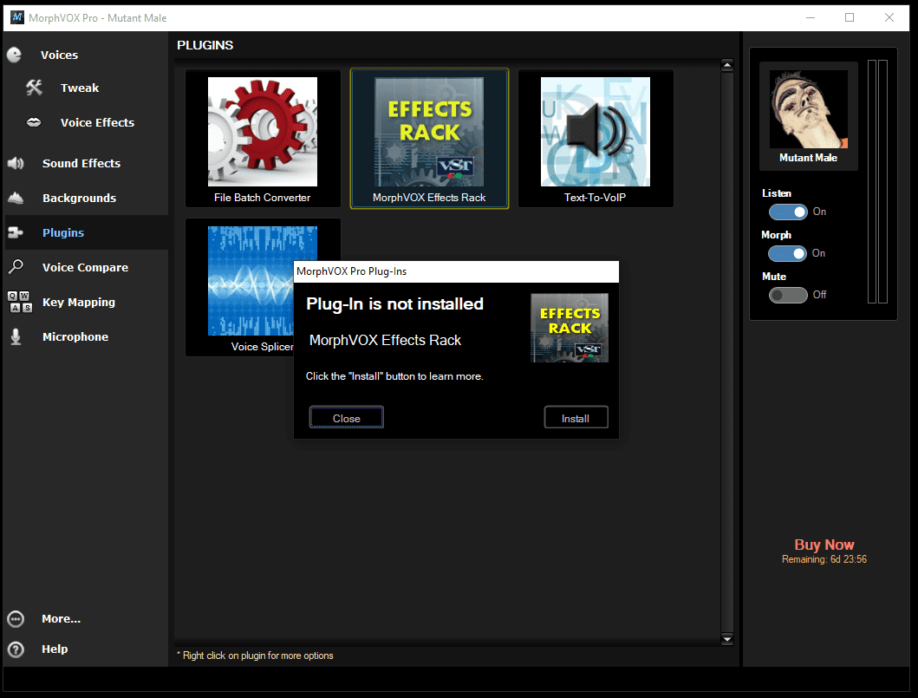918x698 pixels.
Task: Click the Voices head icon in sidebar
Action: pos(14,55)
